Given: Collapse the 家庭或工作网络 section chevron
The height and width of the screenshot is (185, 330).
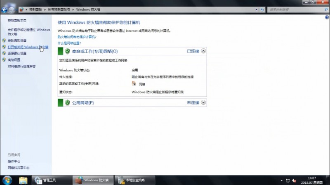Looking at the screenshot, I should point(203,51).
